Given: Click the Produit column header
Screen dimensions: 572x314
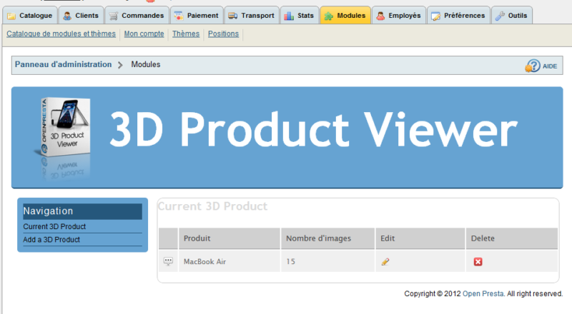Looking at the screenshot, I should tap(229, 238).
